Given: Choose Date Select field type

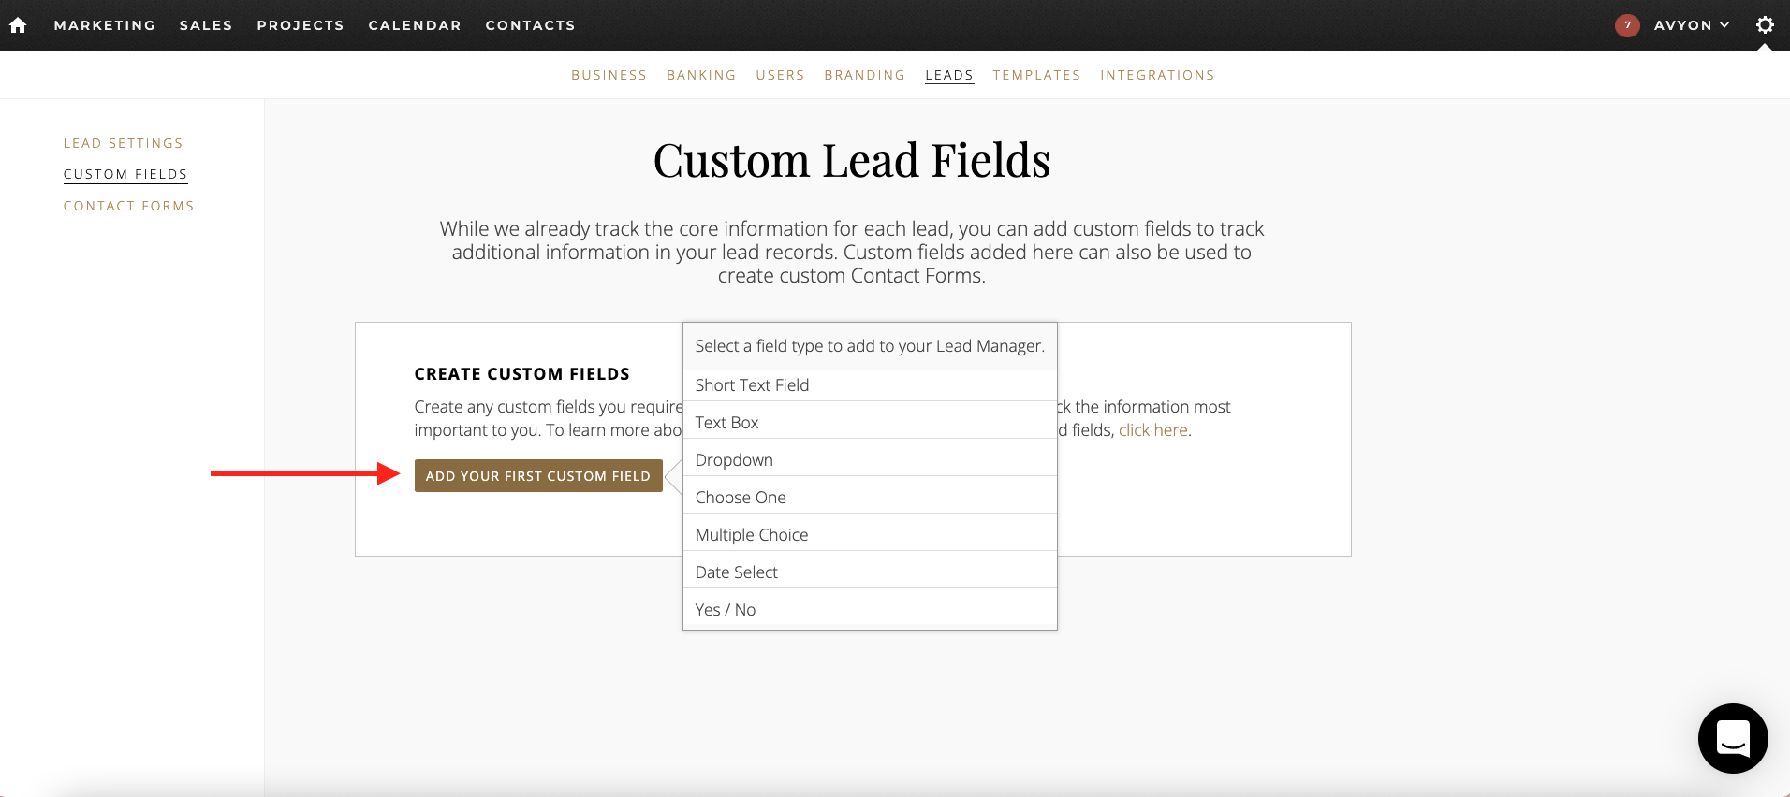Looking at the screenshot, I should point(870,572).
